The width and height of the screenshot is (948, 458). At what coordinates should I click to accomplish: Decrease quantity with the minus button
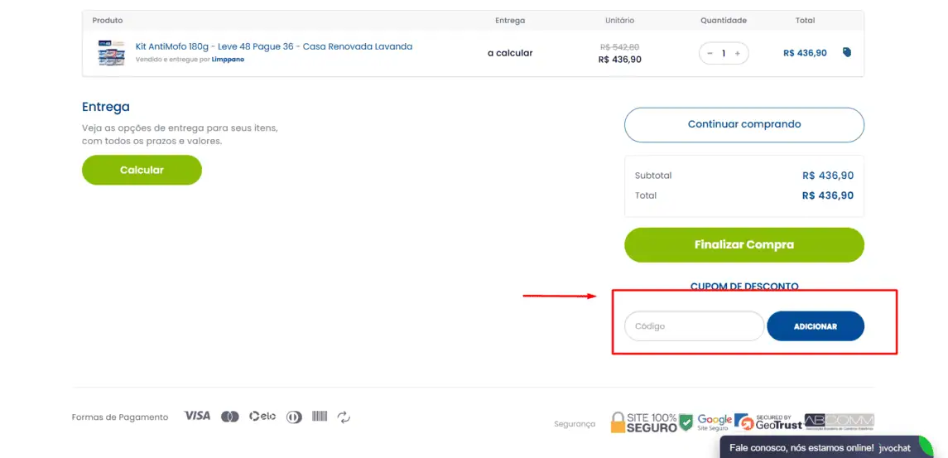pos(710,53)
